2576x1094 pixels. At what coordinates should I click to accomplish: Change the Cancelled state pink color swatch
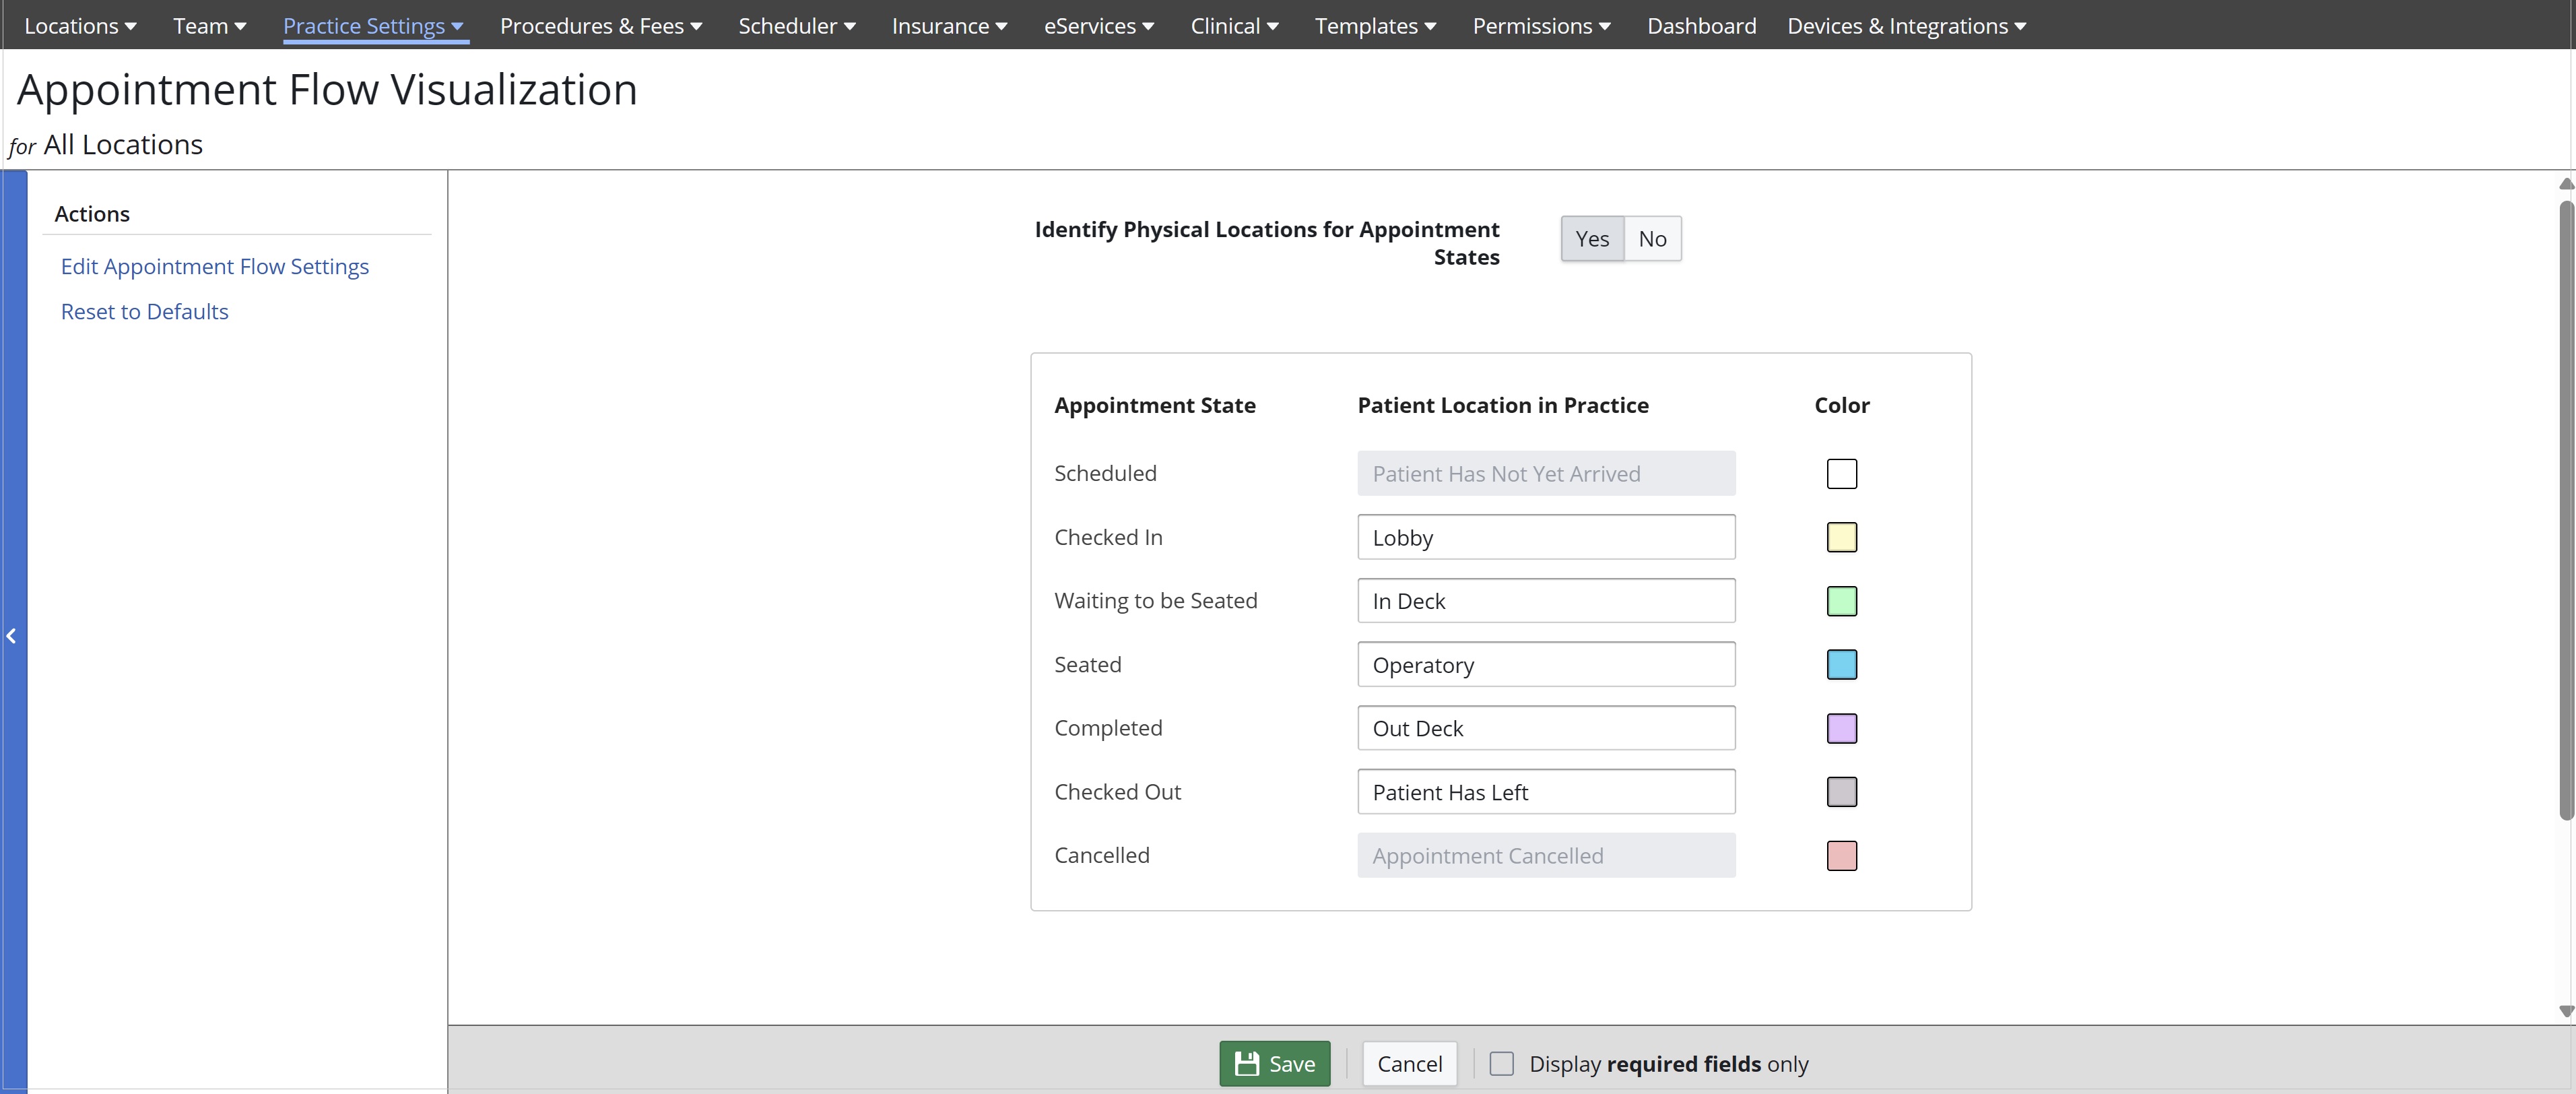pyautogui.click(x=1841, y=856)
